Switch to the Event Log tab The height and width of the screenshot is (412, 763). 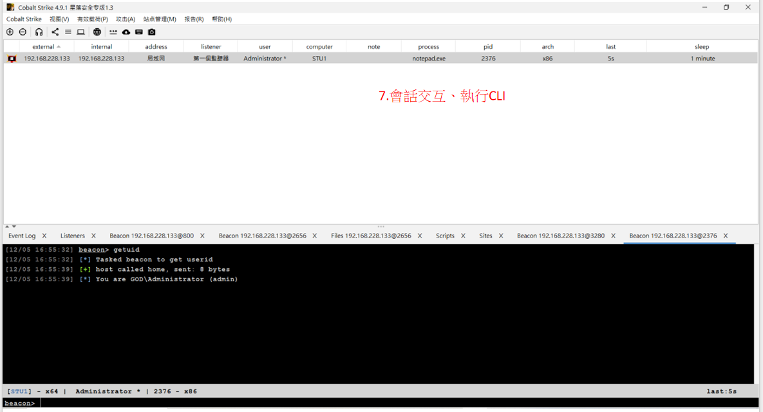pos(22,236)
